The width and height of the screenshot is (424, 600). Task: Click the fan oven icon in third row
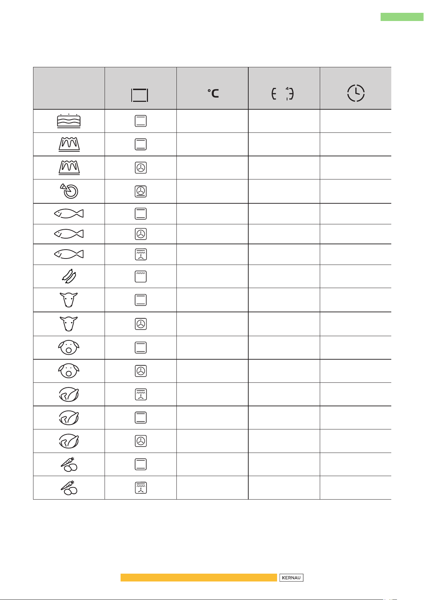pos(141,168)
